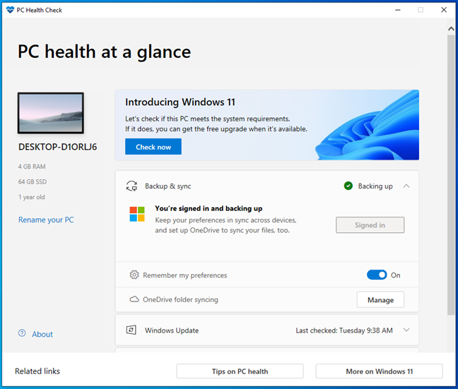Click the PC health at a glance title
Screen dimensions: 458x389
pos(105,52)
